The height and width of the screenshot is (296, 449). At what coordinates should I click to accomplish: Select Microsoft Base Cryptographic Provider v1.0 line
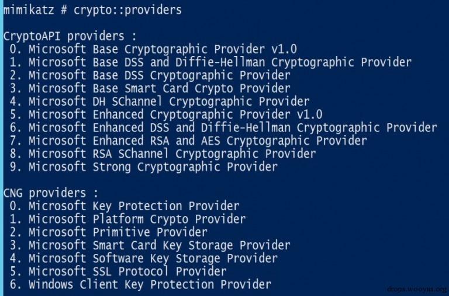coord(163,49)
